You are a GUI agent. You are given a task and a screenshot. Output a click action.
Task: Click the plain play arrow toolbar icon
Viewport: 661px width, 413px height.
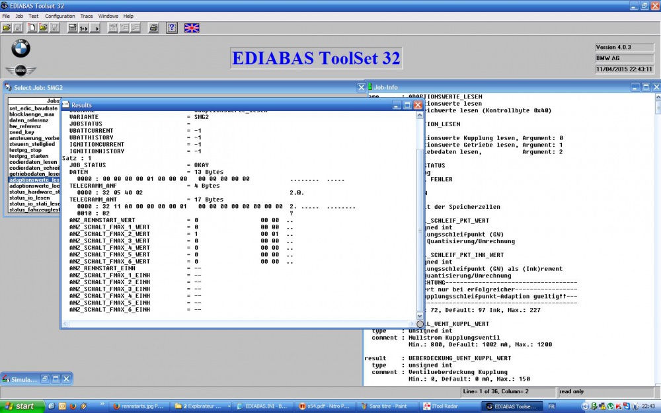(95, 28)
